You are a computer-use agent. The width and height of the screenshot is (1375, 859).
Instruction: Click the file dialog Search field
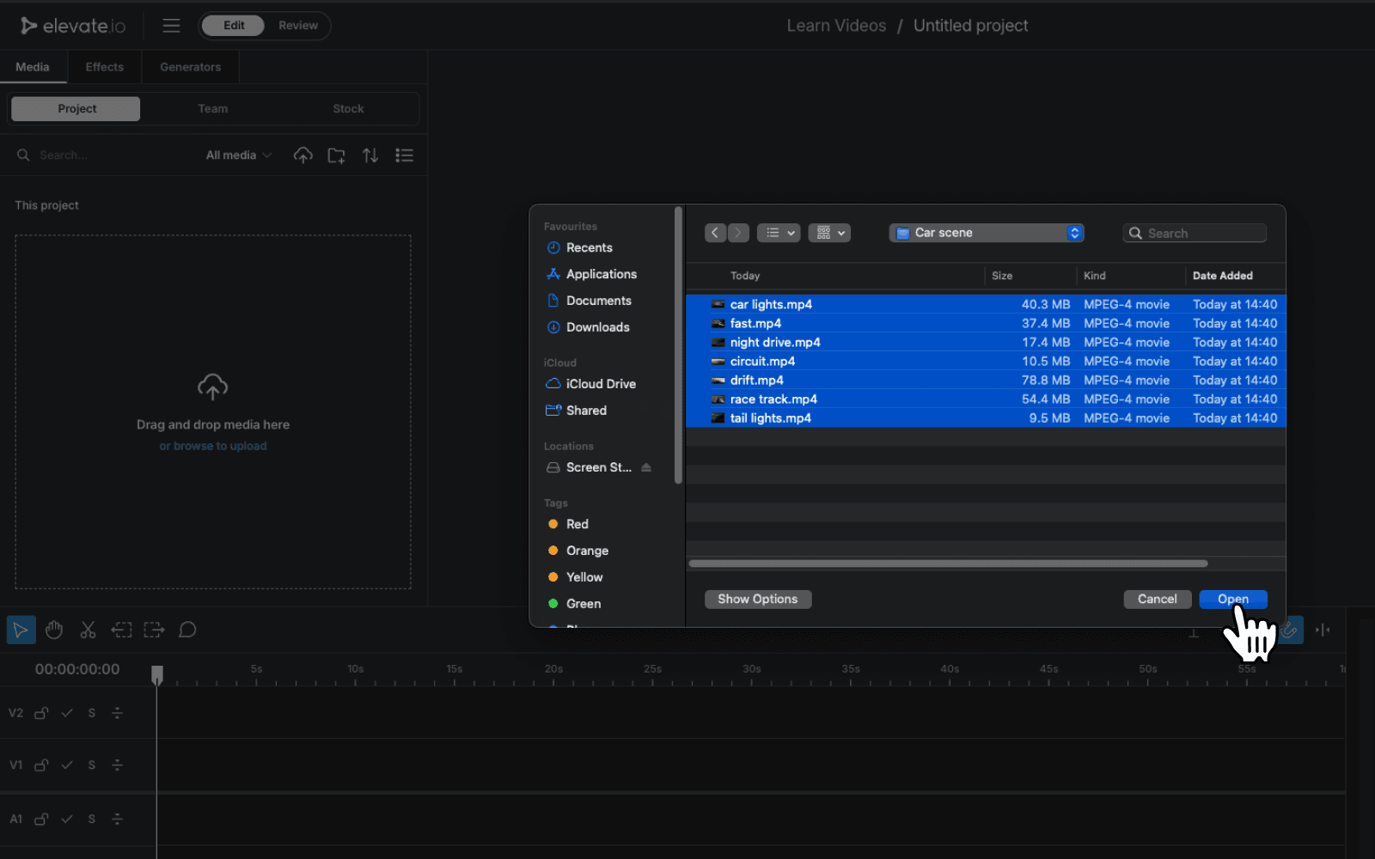[x=1195, y=233]
